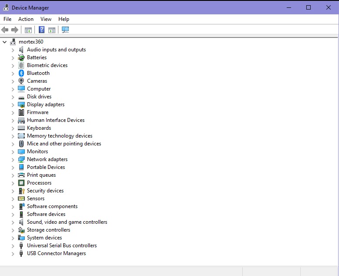Select Sound, video and game controllers
Image resolution: width=339 pixels, height=276 pixels.
point(67,222)
